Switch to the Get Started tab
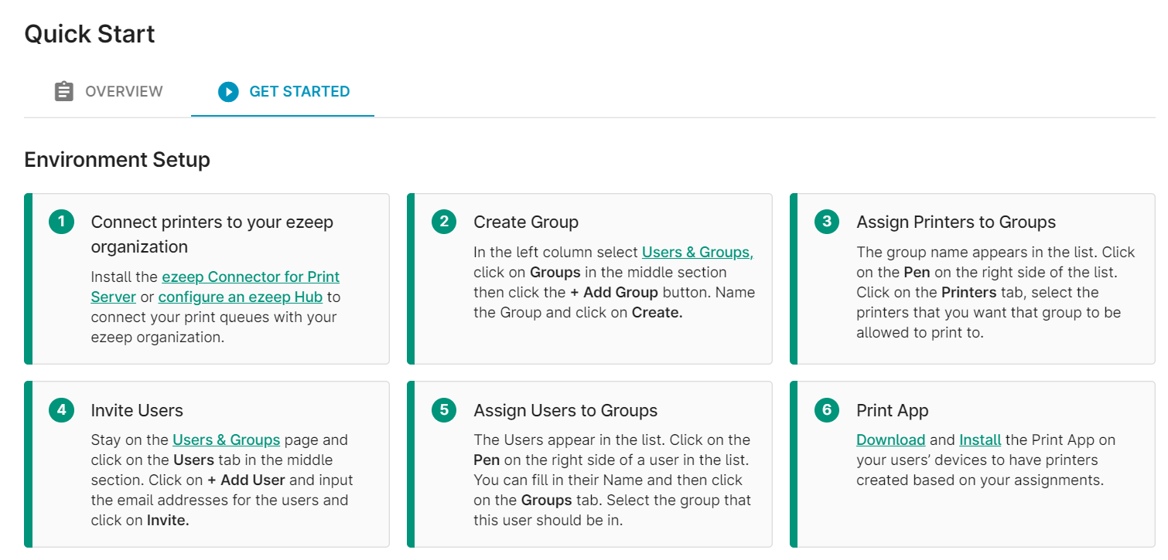This screenshot has height=560, width=1168. tap(283, 91)
